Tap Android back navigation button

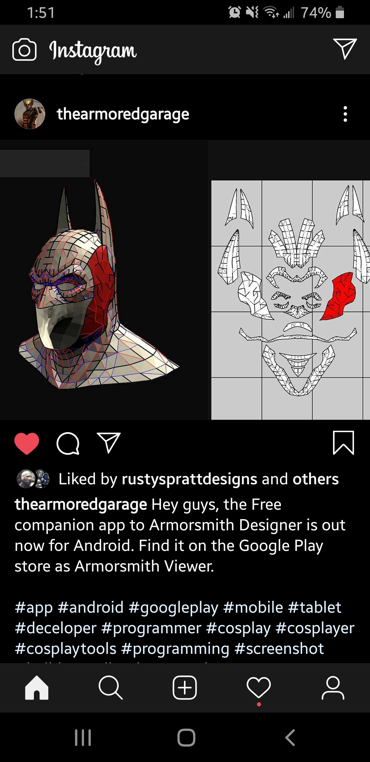(x=290, y=737)
